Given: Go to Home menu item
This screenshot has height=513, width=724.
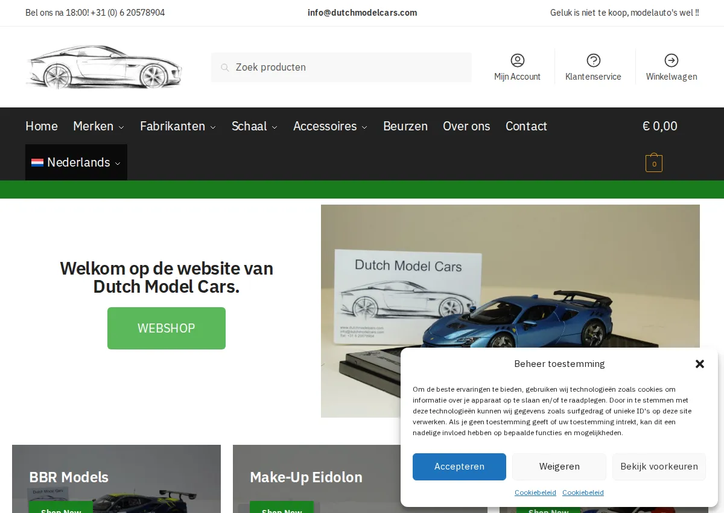Looking at the screenshot, I should pos(42,126).
